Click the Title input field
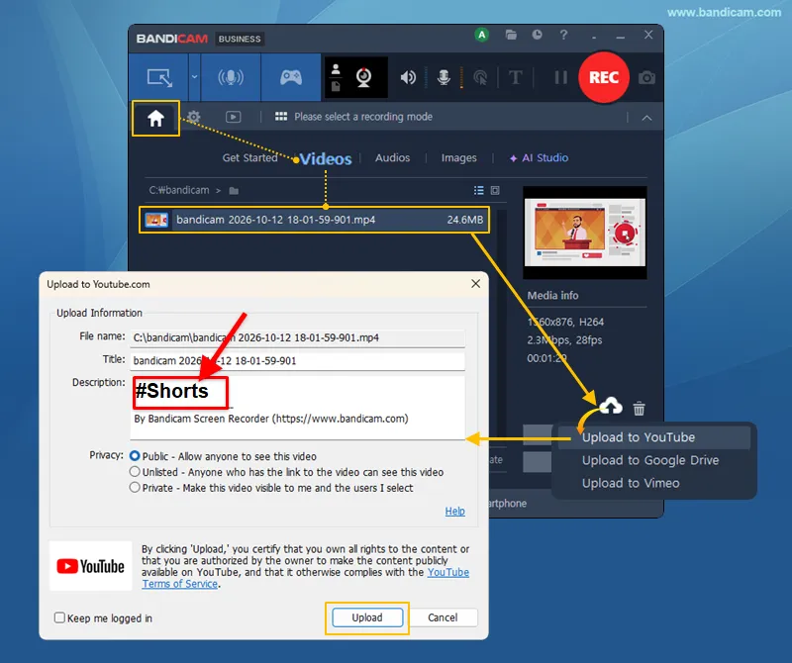Viewport: 792px width, 663px height. click(x=298, y=361)
